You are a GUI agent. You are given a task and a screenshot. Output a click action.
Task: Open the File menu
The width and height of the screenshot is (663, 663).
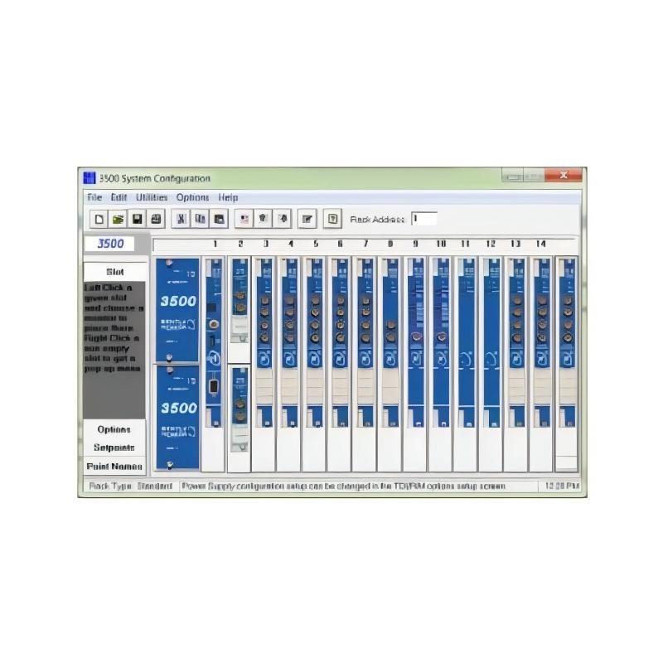click(x=94, y=197)
